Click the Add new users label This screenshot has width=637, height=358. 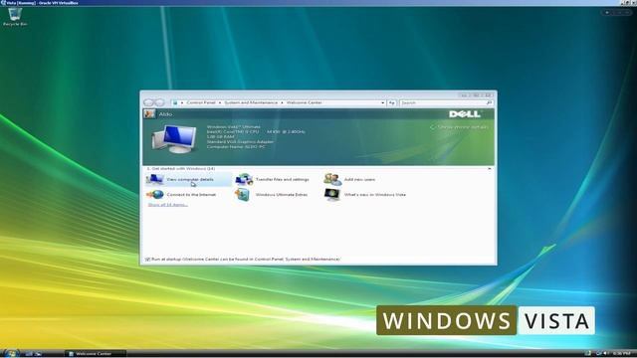359,179
